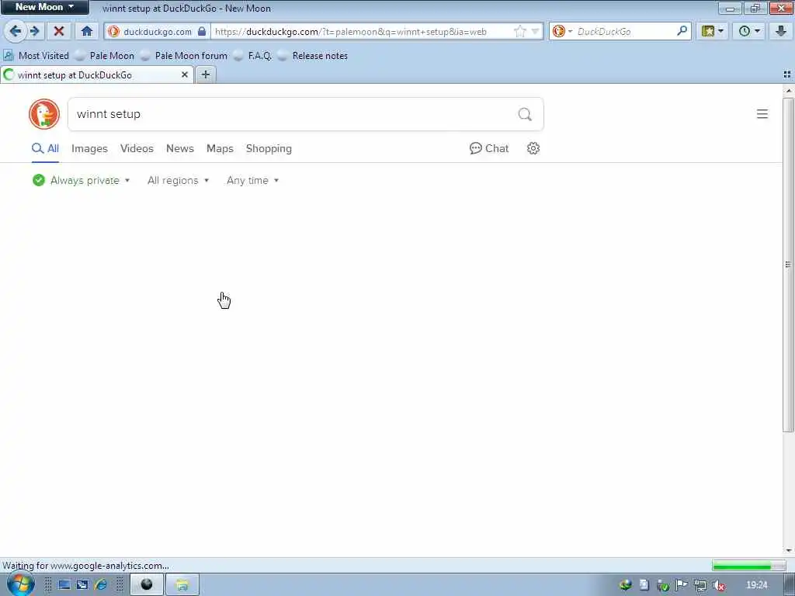The height and width of the screenshot is (596, 795).
Task: Go back with the Back arrow button
Action: [x=16, y=31]
